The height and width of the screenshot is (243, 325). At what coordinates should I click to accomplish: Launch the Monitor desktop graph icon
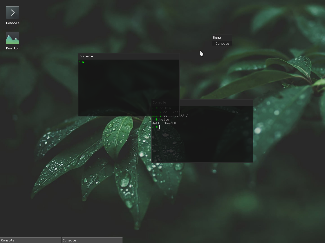[x=13, y=38]
